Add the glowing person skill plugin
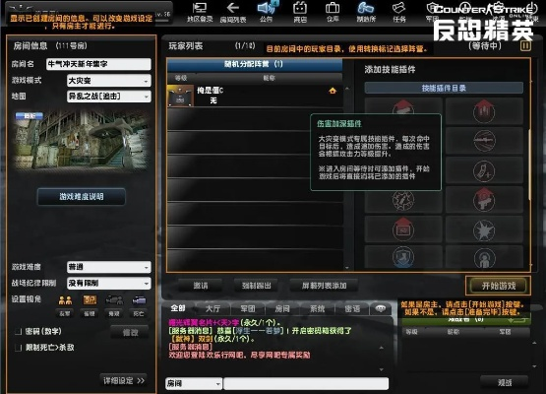Screen dimensions: 546x394 [484, 257]
